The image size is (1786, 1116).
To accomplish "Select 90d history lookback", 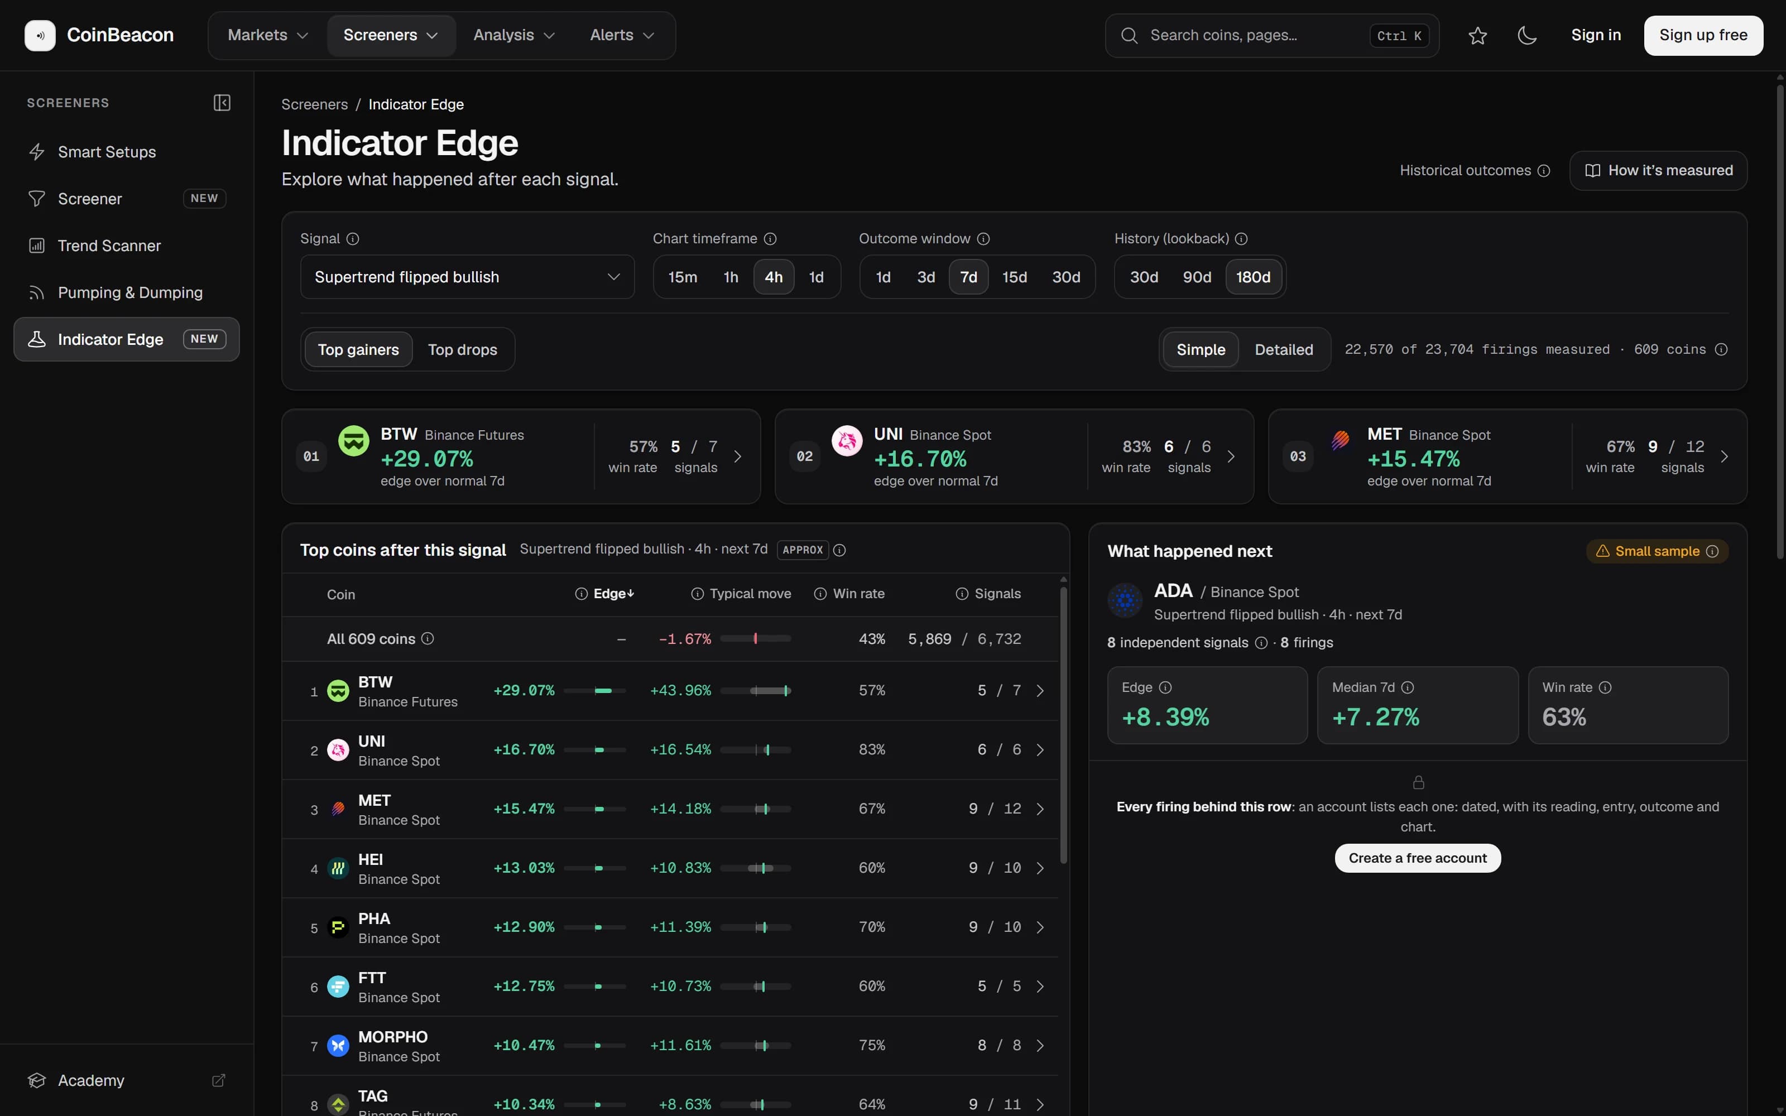I will 1197,277.
